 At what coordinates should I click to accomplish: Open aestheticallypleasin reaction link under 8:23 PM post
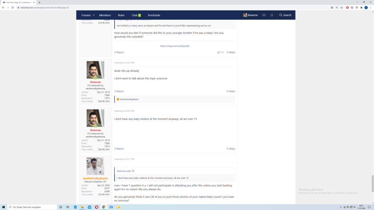[129, 99]
